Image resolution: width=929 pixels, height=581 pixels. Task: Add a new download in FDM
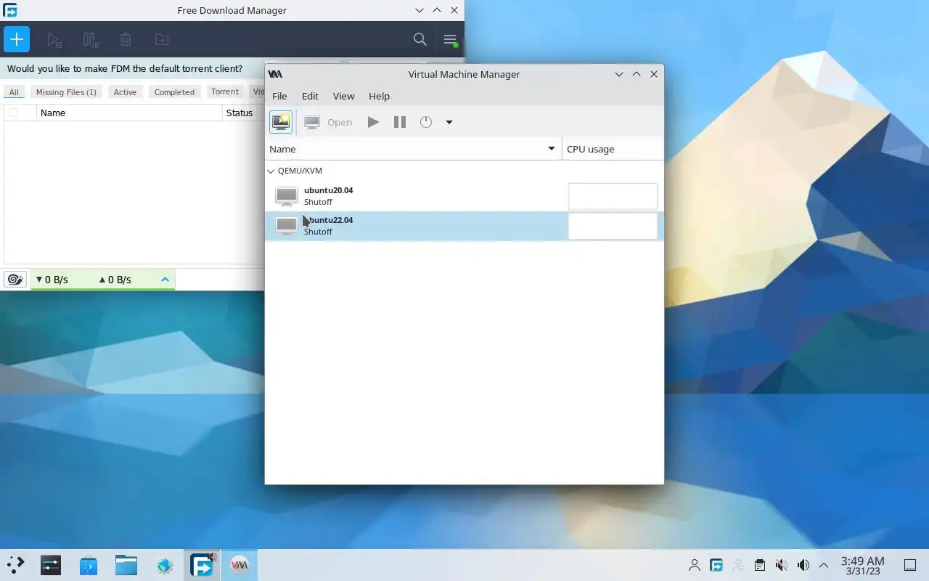[17, 39]
